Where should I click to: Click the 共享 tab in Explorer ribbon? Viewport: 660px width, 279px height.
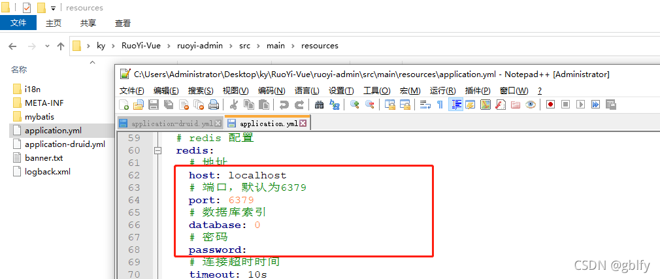point(88,23)
